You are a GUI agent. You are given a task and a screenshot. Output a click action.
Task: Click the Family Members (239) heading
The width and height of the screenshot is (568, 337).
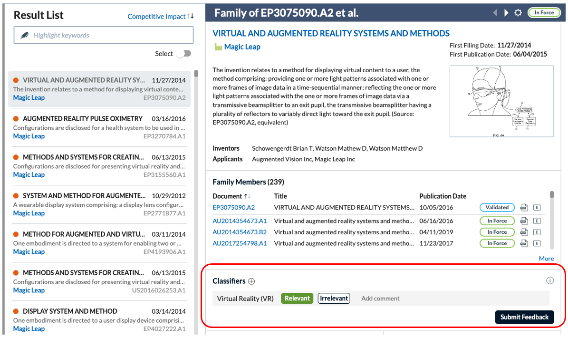click(249, 182)
